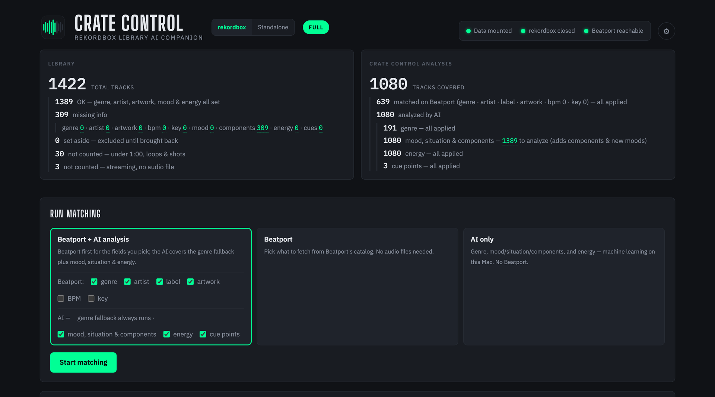Switch to Standalone mode tab

pyautogui.click(x=273, y=27)
